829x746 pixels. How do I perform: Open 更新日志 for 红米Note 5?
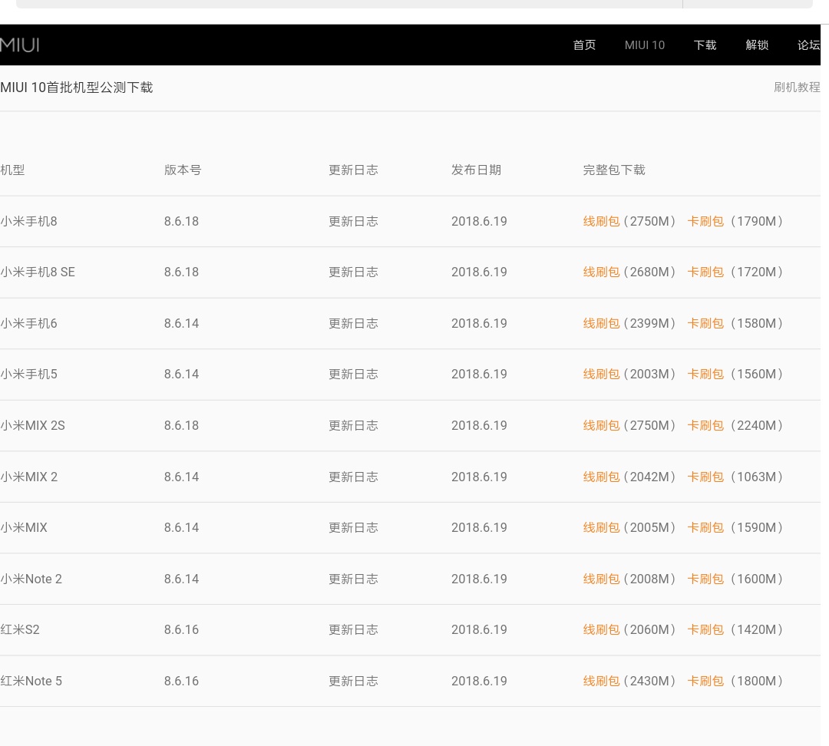pyautogui.click(x=353, y=681)
